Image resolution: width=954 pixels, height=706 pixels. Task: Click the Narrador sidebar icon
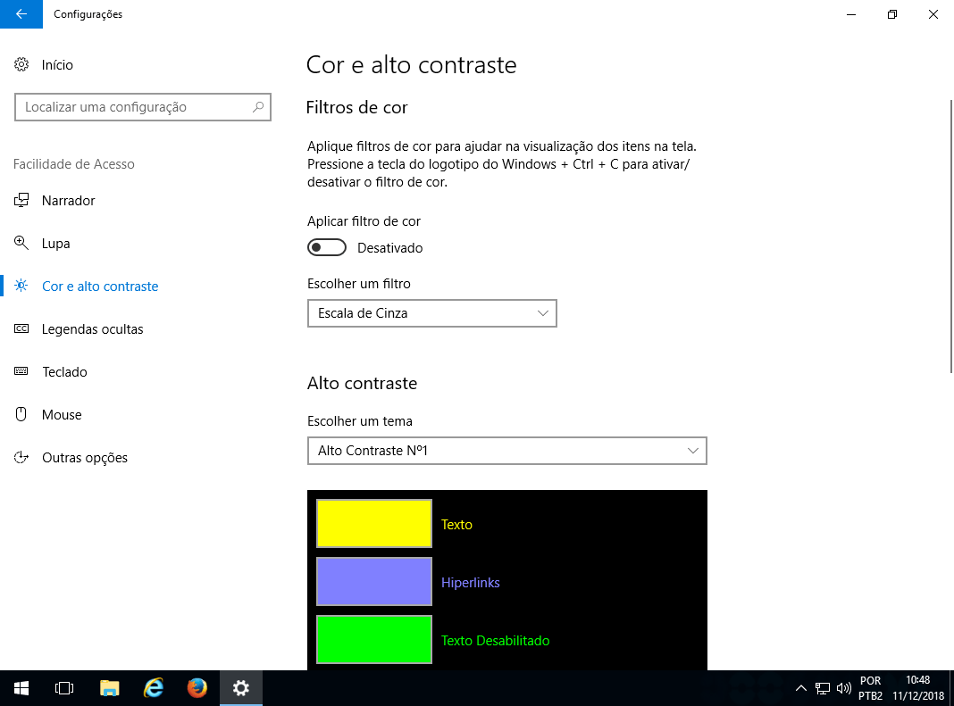21,201
